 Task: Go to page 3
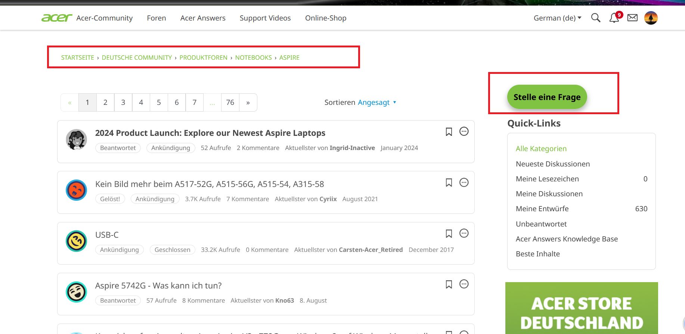point(123,102)
